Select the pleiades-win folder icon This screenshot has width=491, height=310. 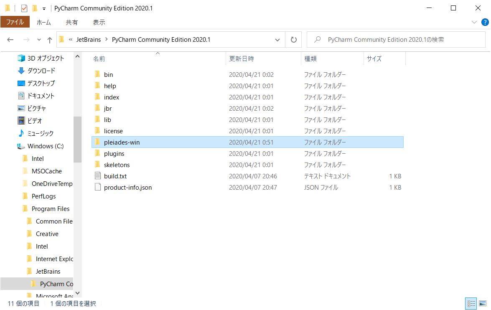[x=97, y=142]
